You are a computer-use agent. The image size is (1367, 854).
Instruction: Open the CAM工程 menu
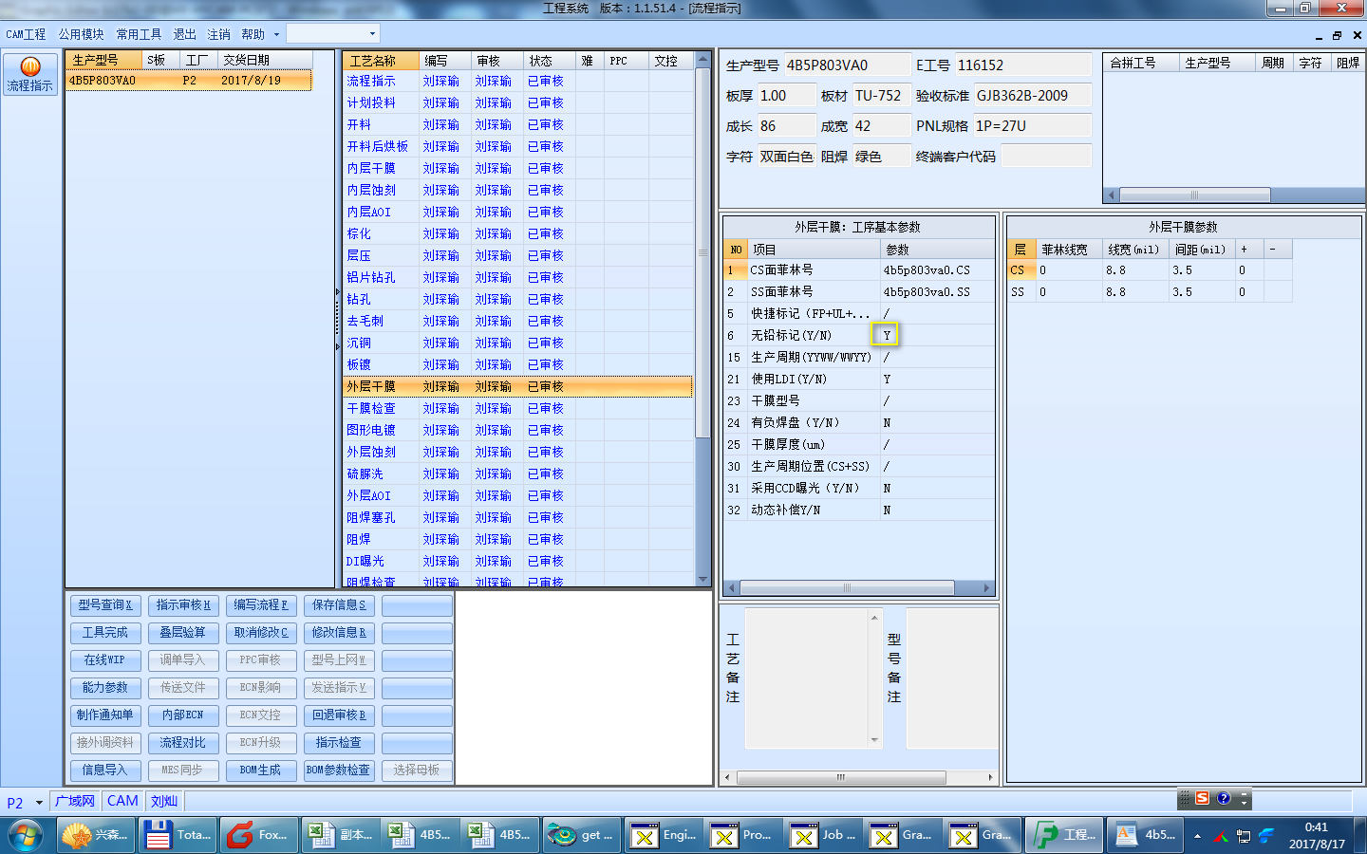(26, 34)
